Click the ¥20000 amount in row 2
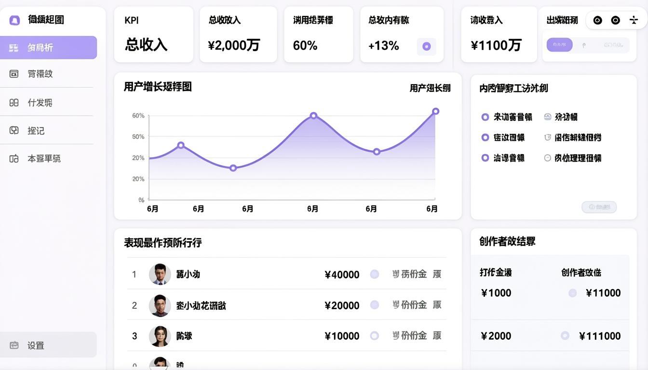This screenshot has height=370, width=648. (x=342, y=305)
